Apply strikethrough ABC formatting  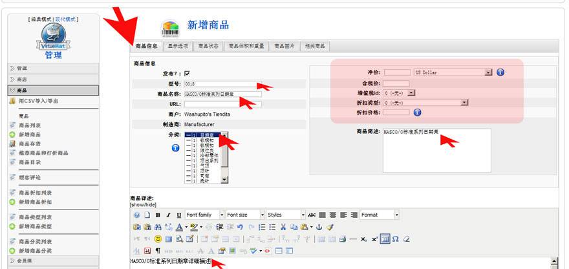pyautogui.click(x=312, y=215)
